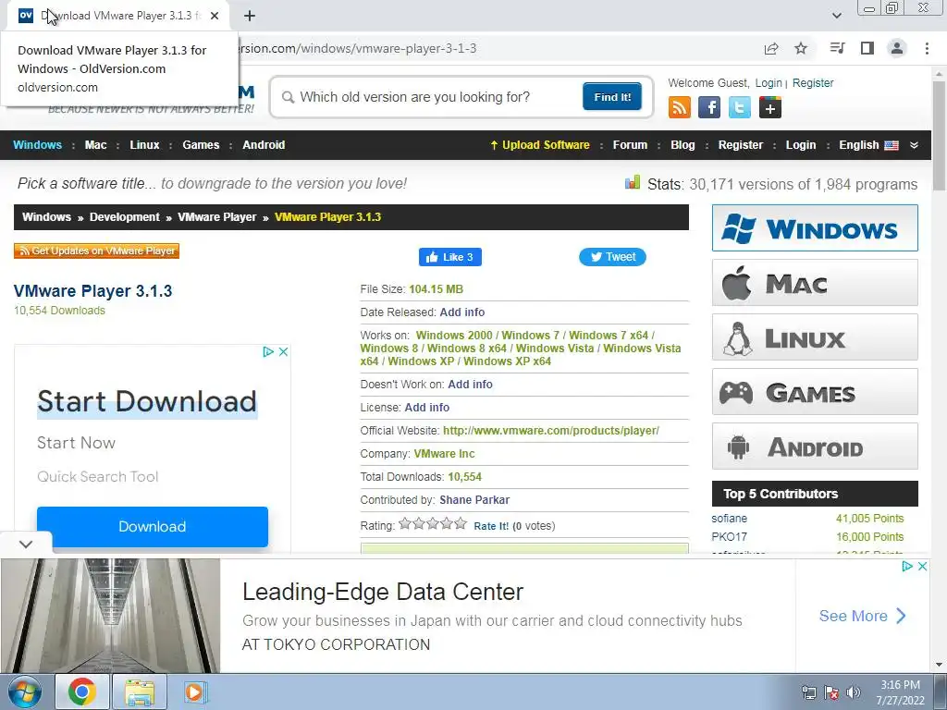Open the large Games category banner
Image resolution: width=947 pixels, height=710 pixels.
pos(815,392)
